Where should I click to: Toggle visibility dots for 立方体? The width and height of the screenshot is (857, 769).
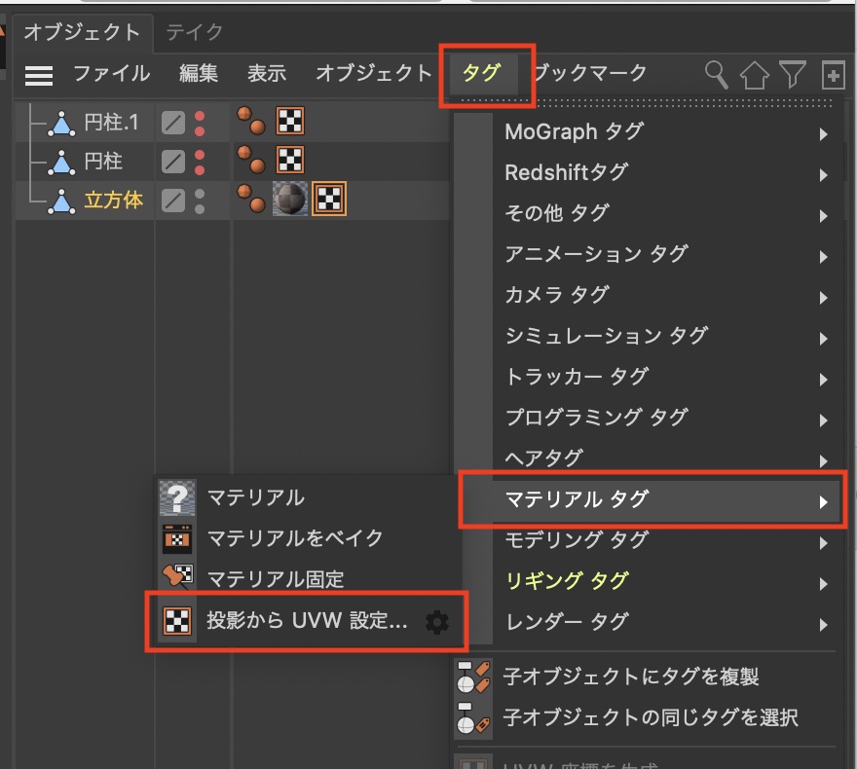click(200, 201)
